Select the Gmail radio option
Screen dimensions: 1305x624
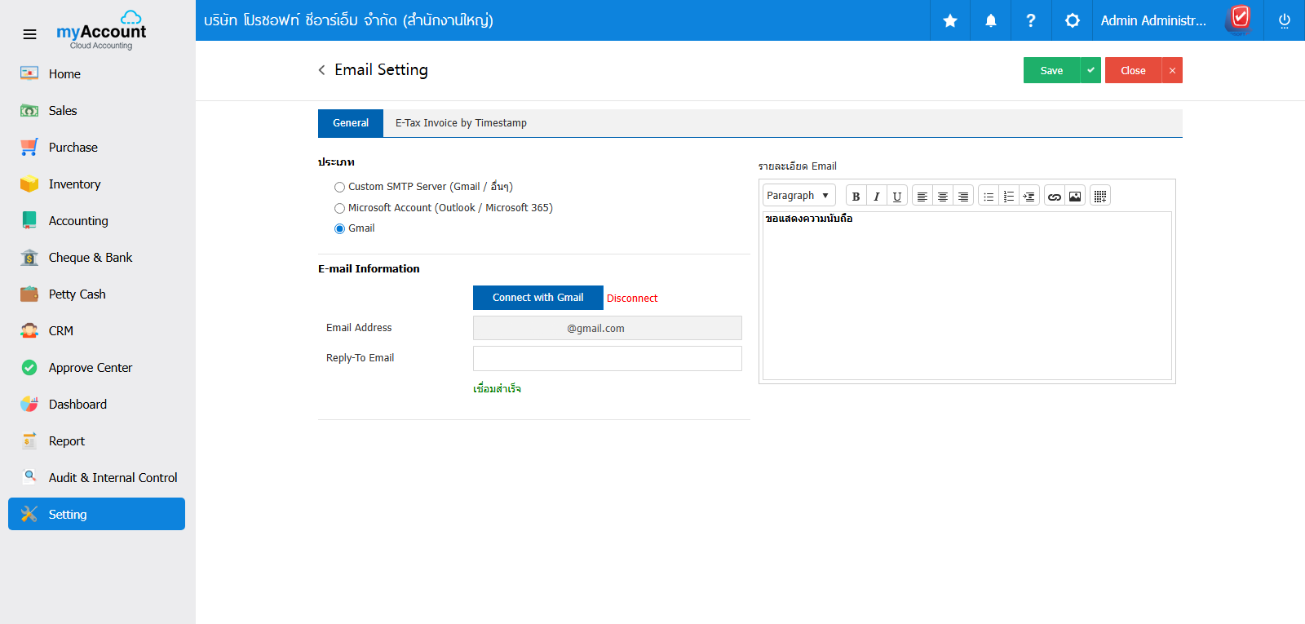339,229
